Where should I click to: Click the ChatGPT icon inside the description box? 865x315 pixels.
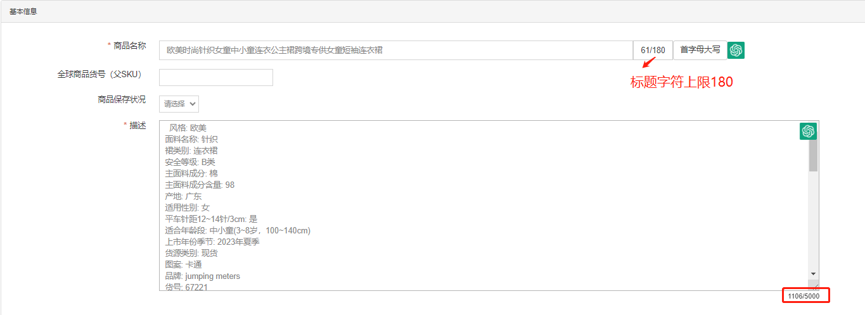click(x=807, y=131)
